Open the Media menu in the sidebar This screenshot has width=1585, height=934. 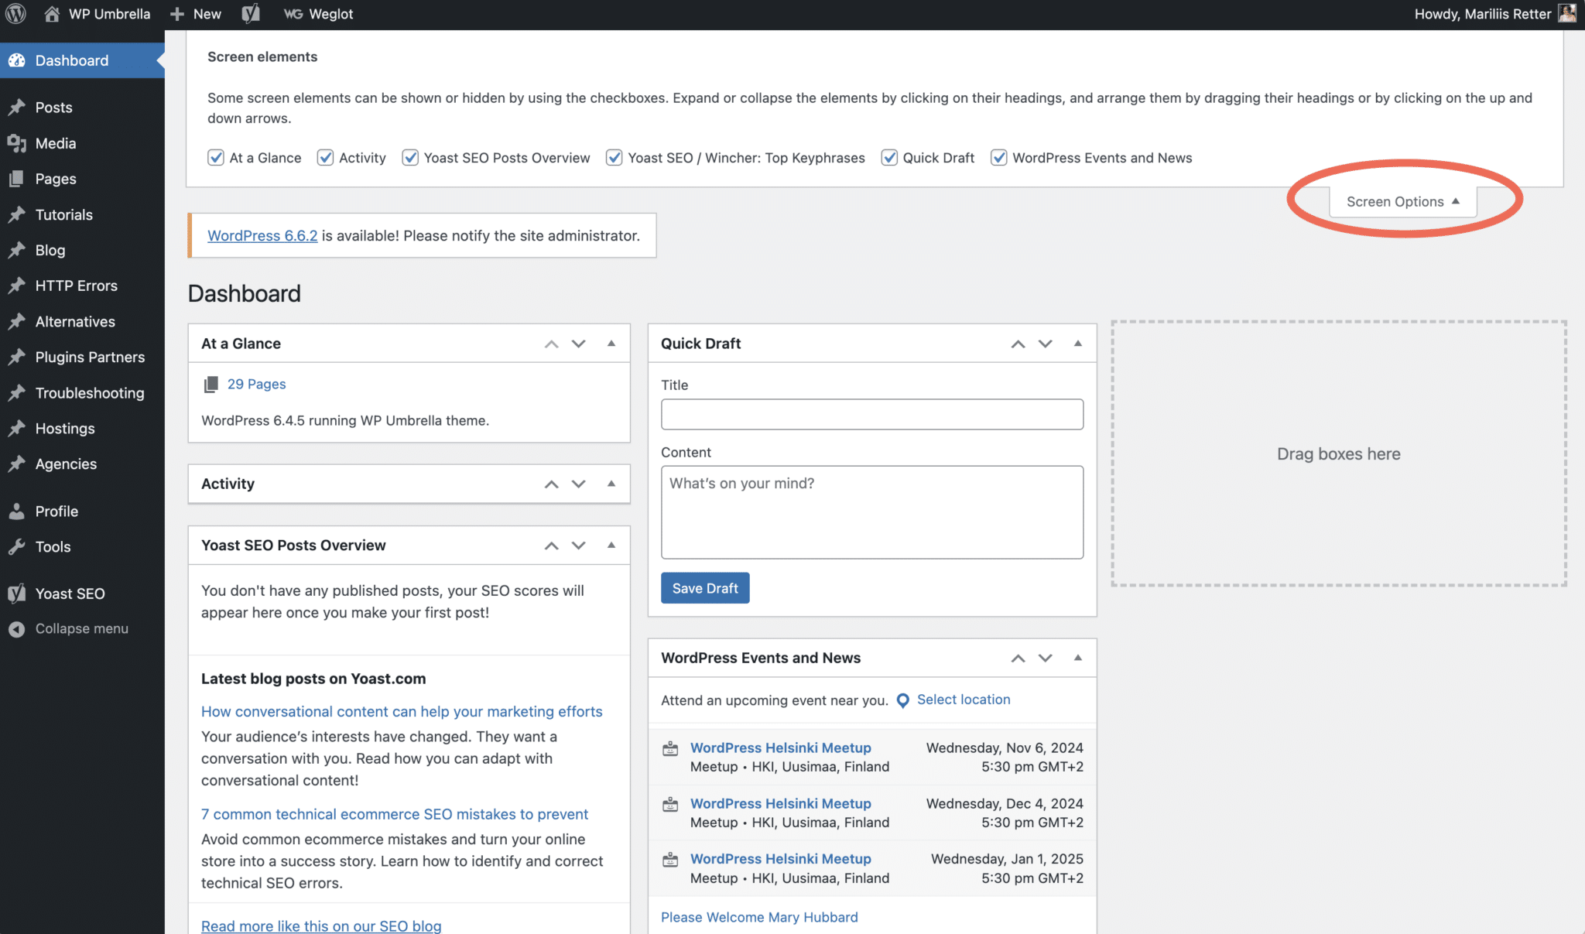(x=56, y=143)
